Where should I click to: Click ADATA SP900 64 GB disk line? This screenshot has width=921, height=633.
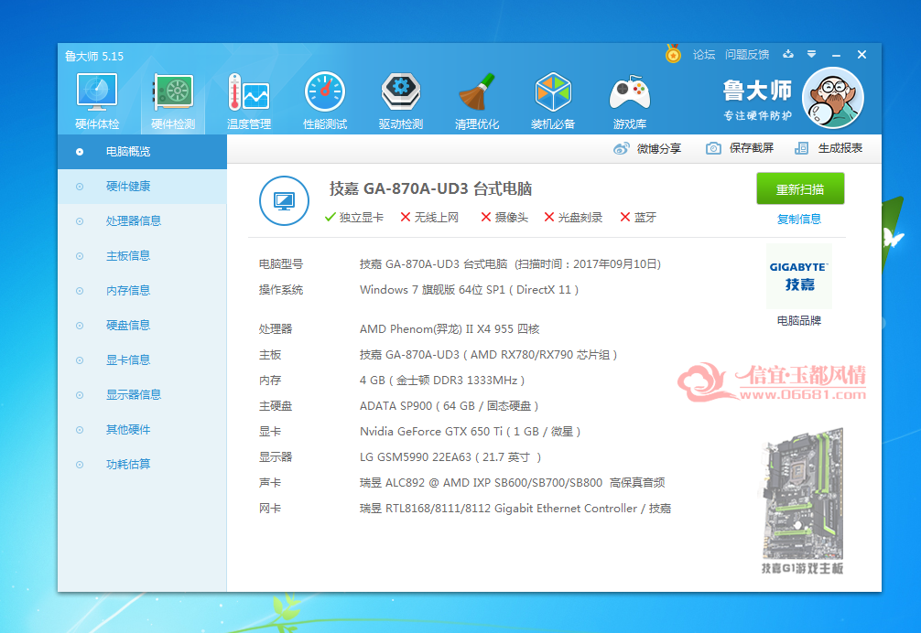(449, 405)
